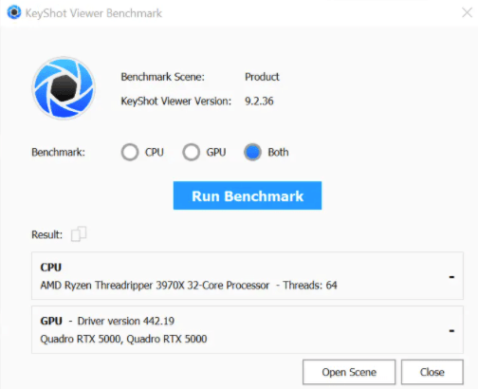
Task: Click the Benchmark Scene: label
Action: tap(163, 77)
